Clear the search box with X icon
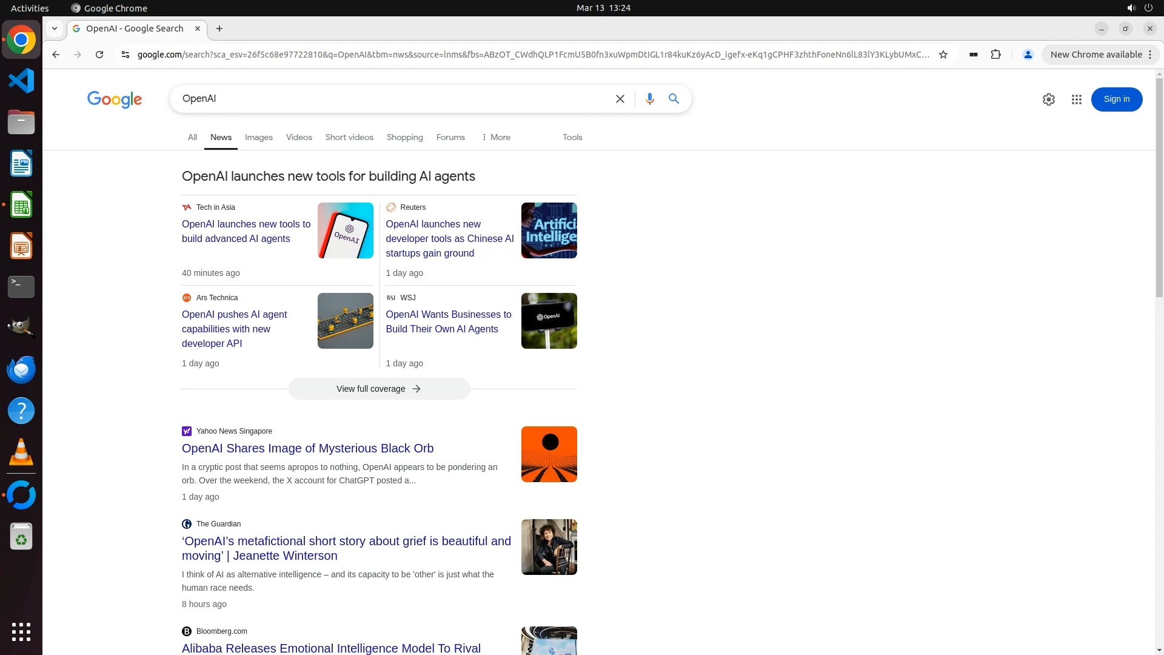This screenshot has width=1164, height=655. [620, 99]
